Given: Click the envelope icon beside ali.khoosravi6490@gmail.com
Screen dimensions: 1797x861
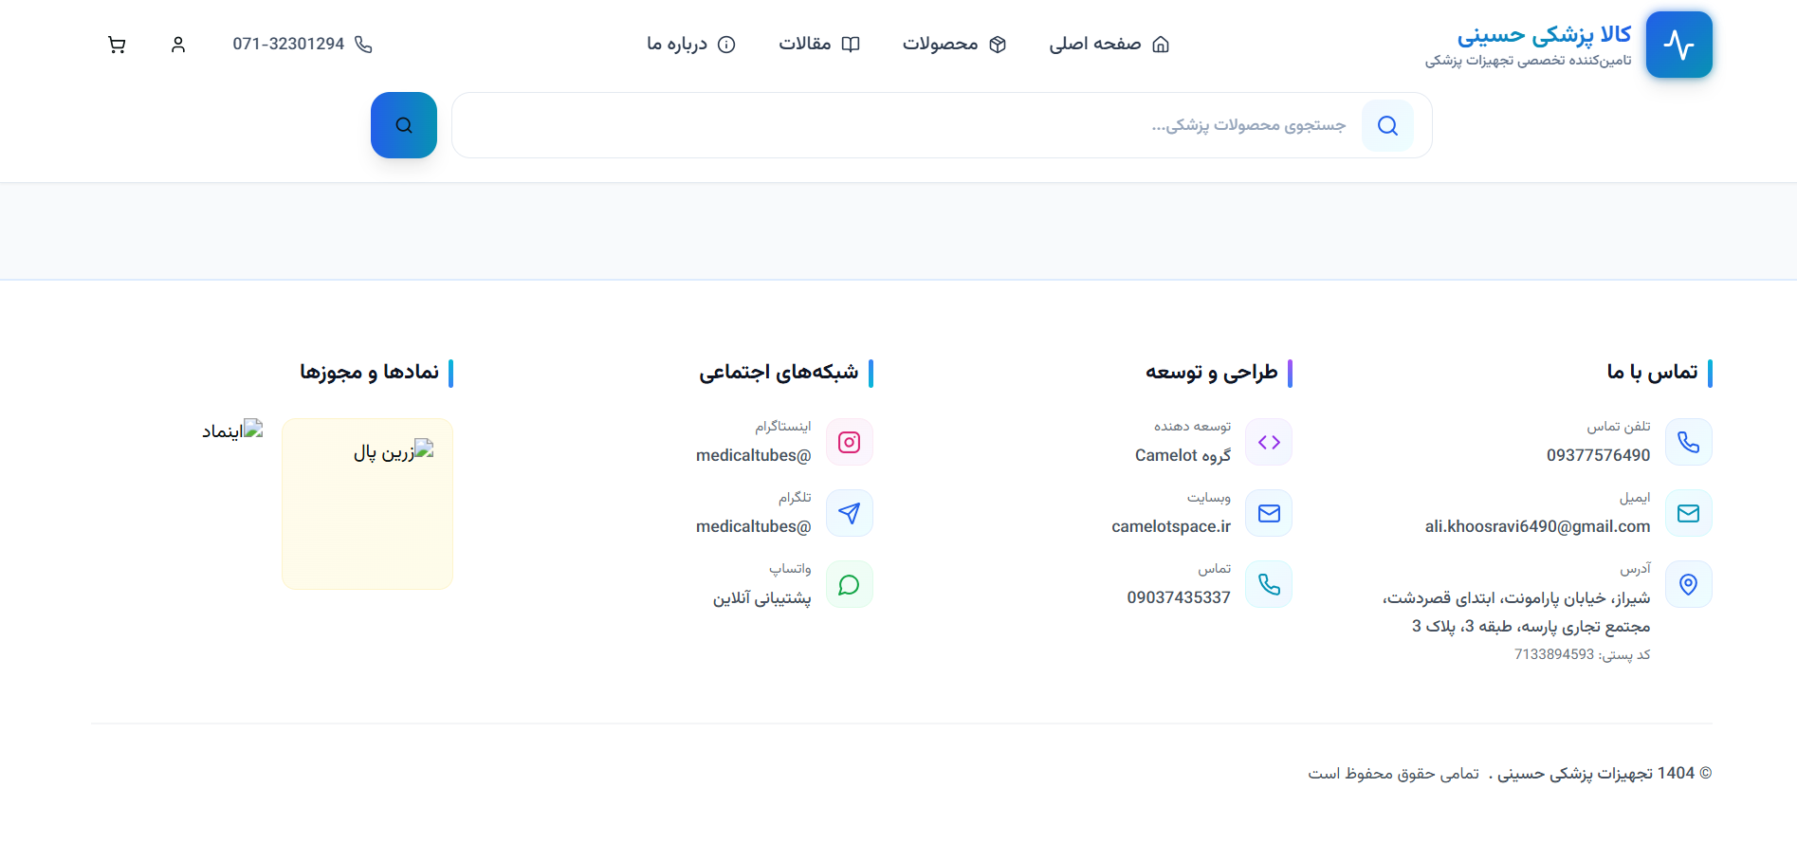Looking at the screenshot, I should tap(1688, 513).
